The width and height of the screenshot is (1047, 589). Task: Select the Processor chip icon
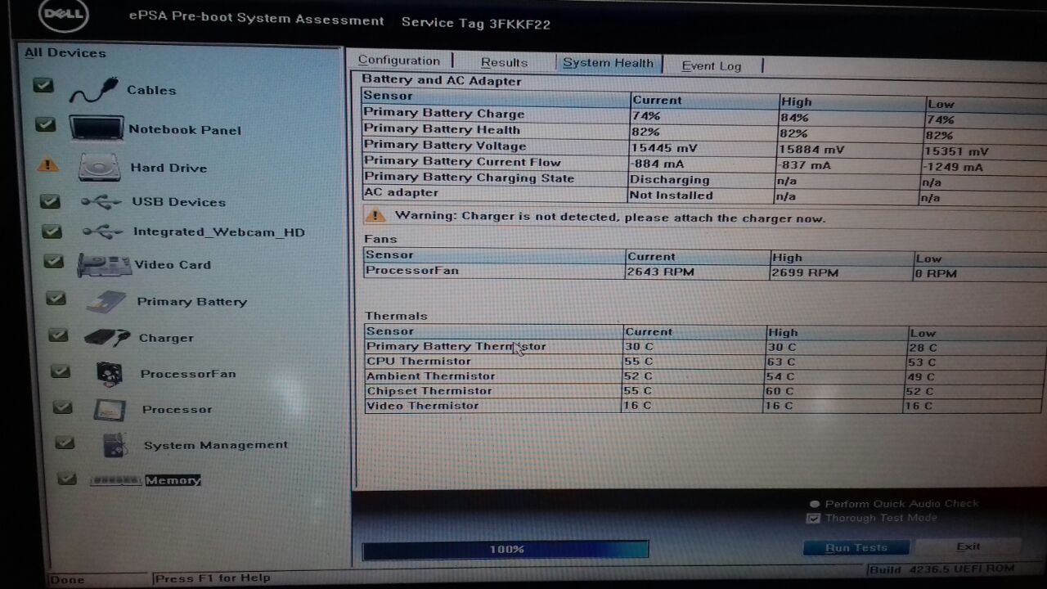[109, 409]
